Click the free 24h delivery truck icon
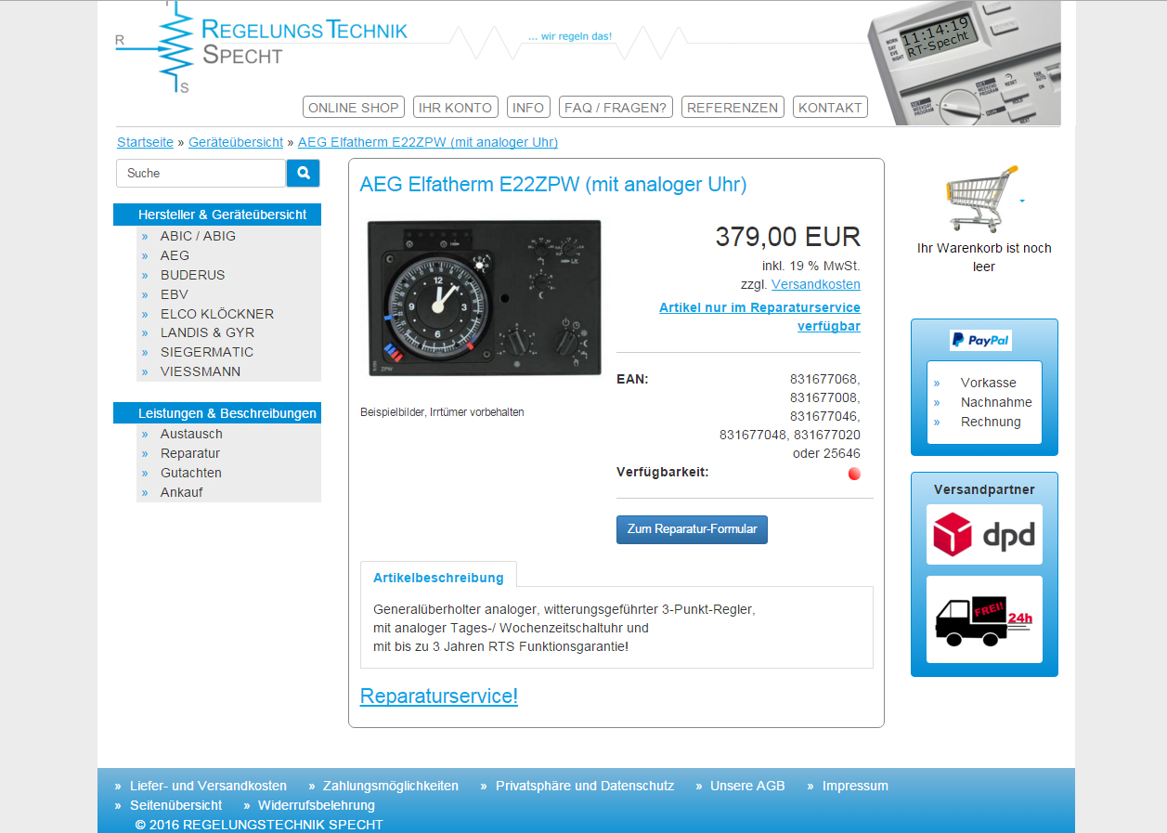Viewport: 1167px width, 833px height. coord(984,619)
